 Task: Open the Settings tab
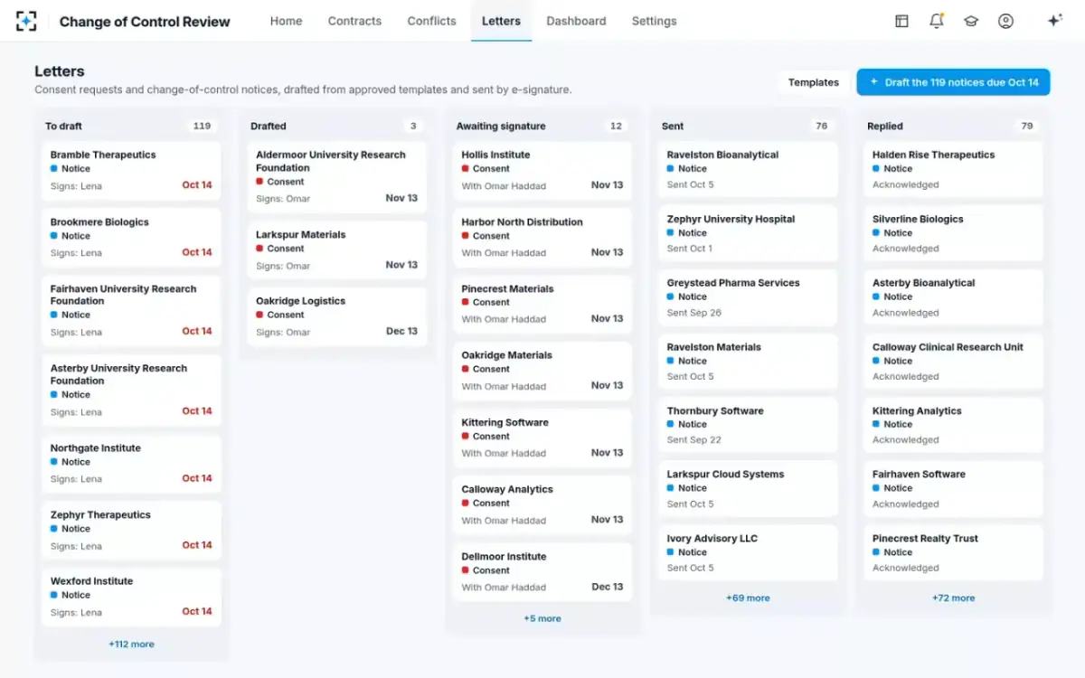point(654,21)
